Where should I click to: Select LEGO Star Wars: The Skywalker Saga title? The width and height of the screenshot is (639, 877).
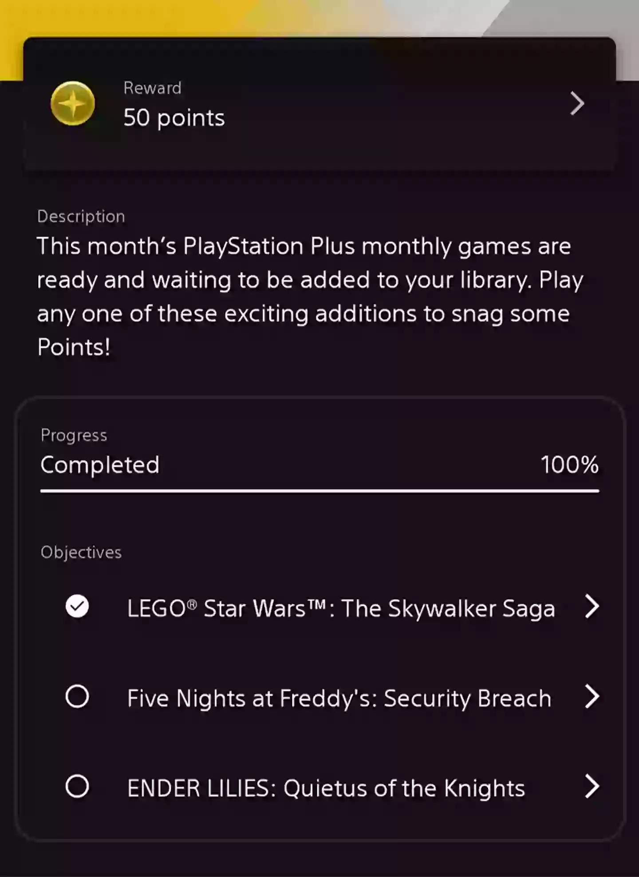(x=341, y=608)
